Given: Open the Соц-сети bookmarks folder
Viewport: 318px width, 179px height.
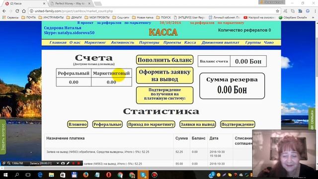Looking at the screenshot, I should click(121, 17).
